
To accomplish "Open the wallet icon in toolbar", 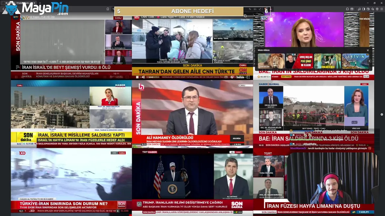I will pyautogui.click(x=368, y=9).
